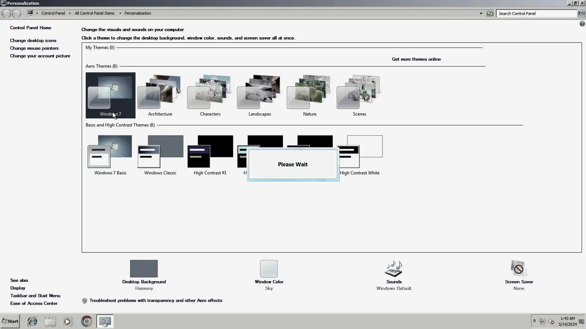
Task: Select the Windows 7 Aero theme
Action: click(x=110, y=95)
